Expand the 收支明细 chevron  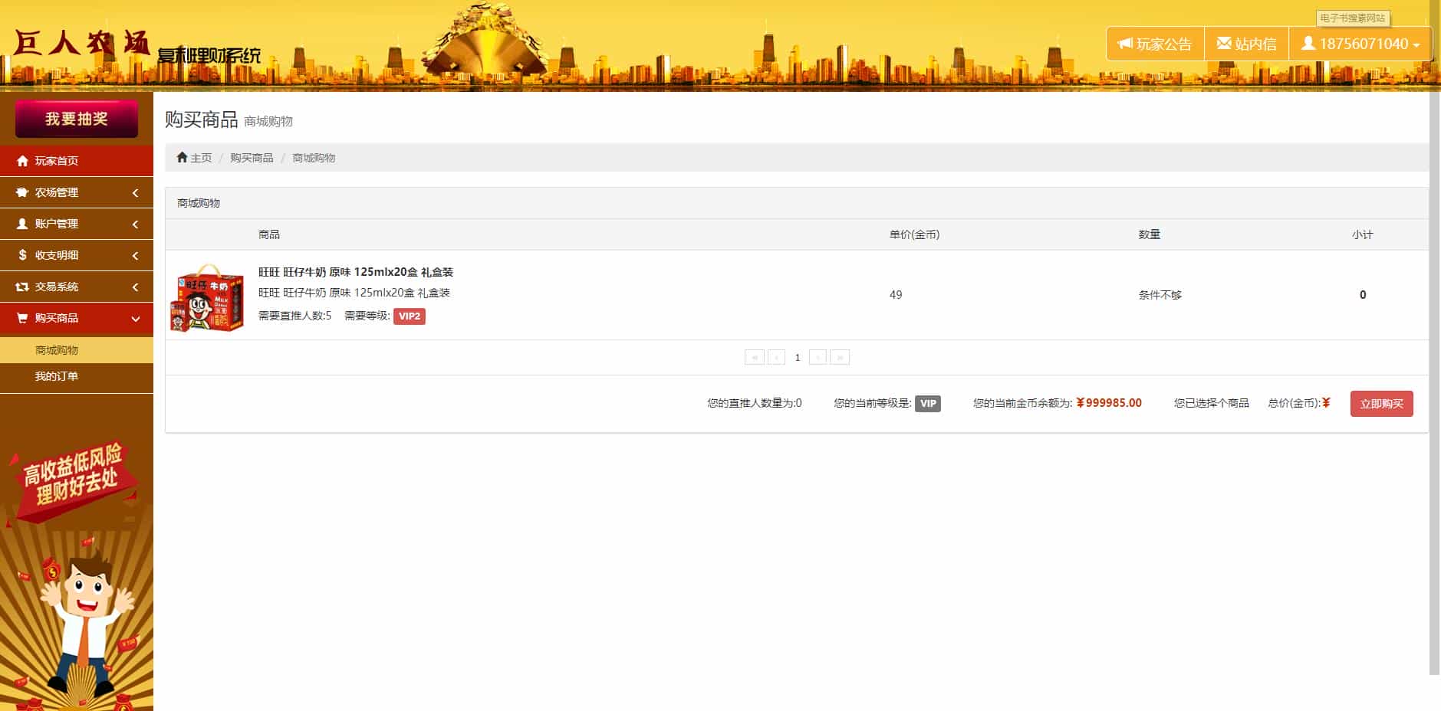[x=136, y=256]
